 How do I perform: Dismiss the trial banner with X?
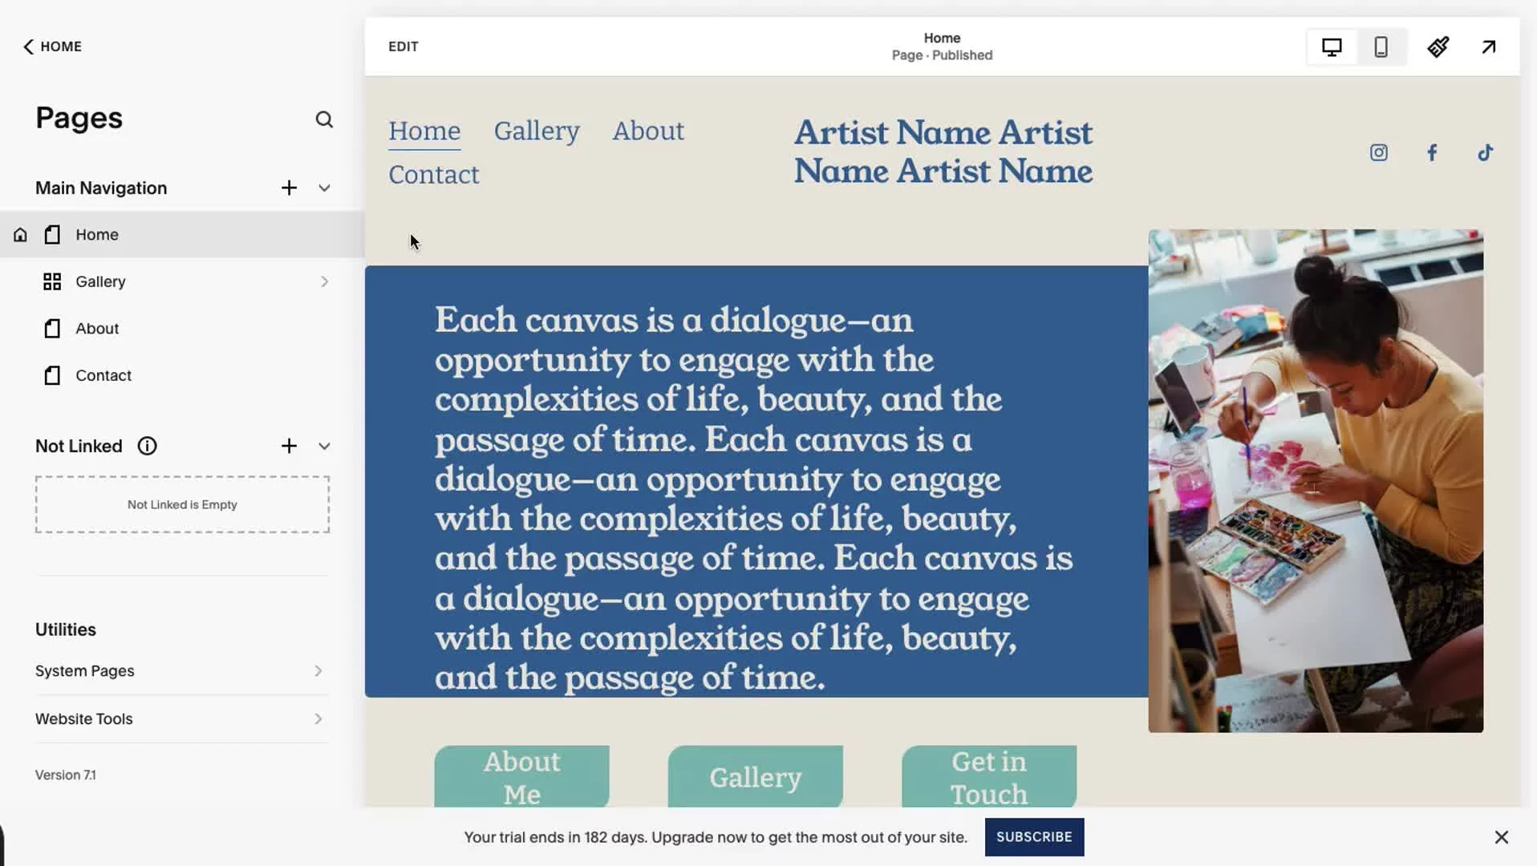point(1502,837)
